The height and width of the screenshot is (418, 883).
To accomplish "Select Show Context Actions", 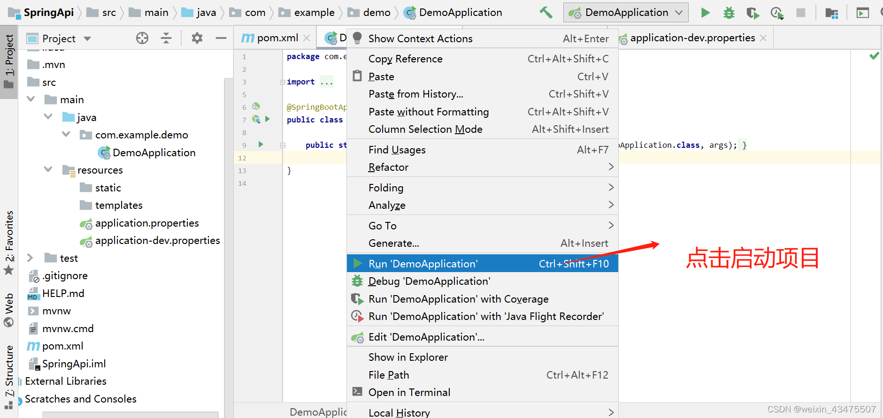I will [x=482, y=38].
